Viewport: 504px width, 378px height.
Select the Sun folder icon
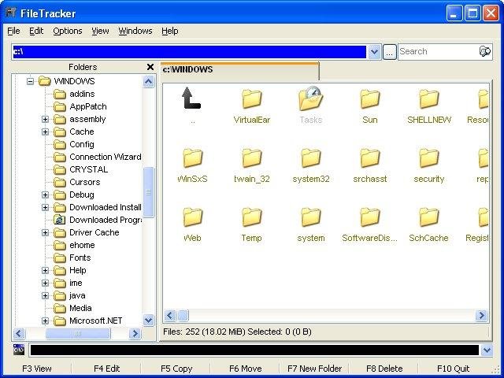pos(369,99)
